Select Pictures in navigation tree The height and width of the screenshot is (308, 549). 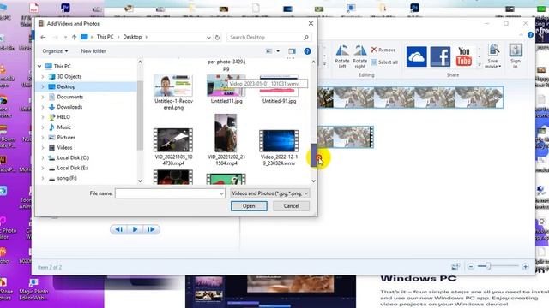pos(66,138)
